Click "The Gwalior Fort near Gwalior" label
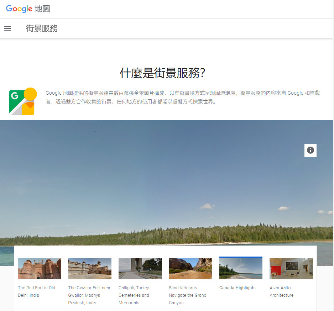This screenshot has width=334, height=311. (89, 295)
